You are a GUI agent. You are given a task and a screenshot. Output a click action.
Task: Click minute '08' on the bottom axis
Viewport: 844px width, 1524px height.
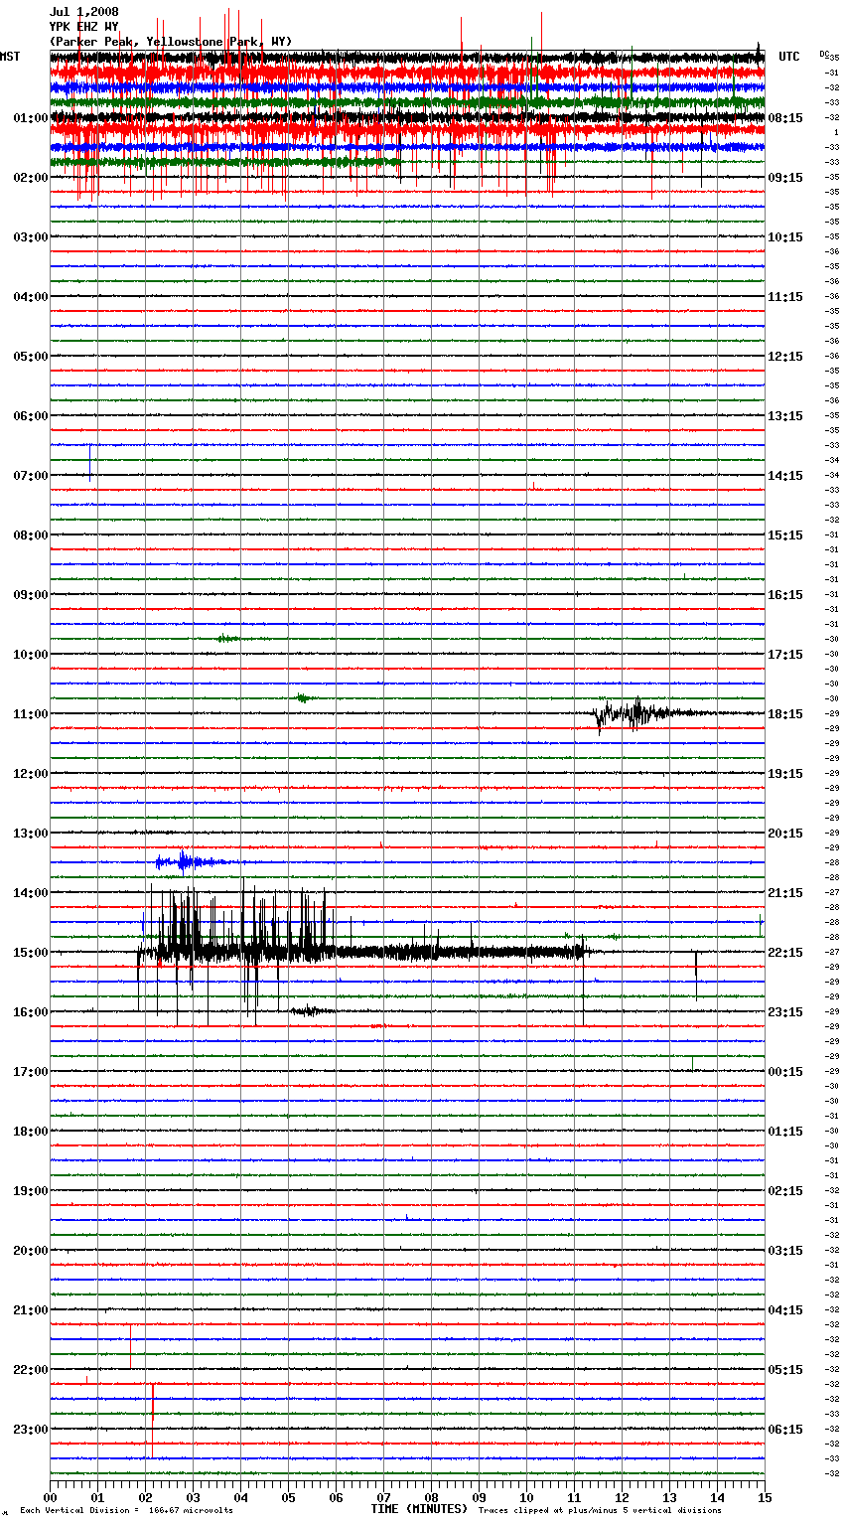point(431,1497)
